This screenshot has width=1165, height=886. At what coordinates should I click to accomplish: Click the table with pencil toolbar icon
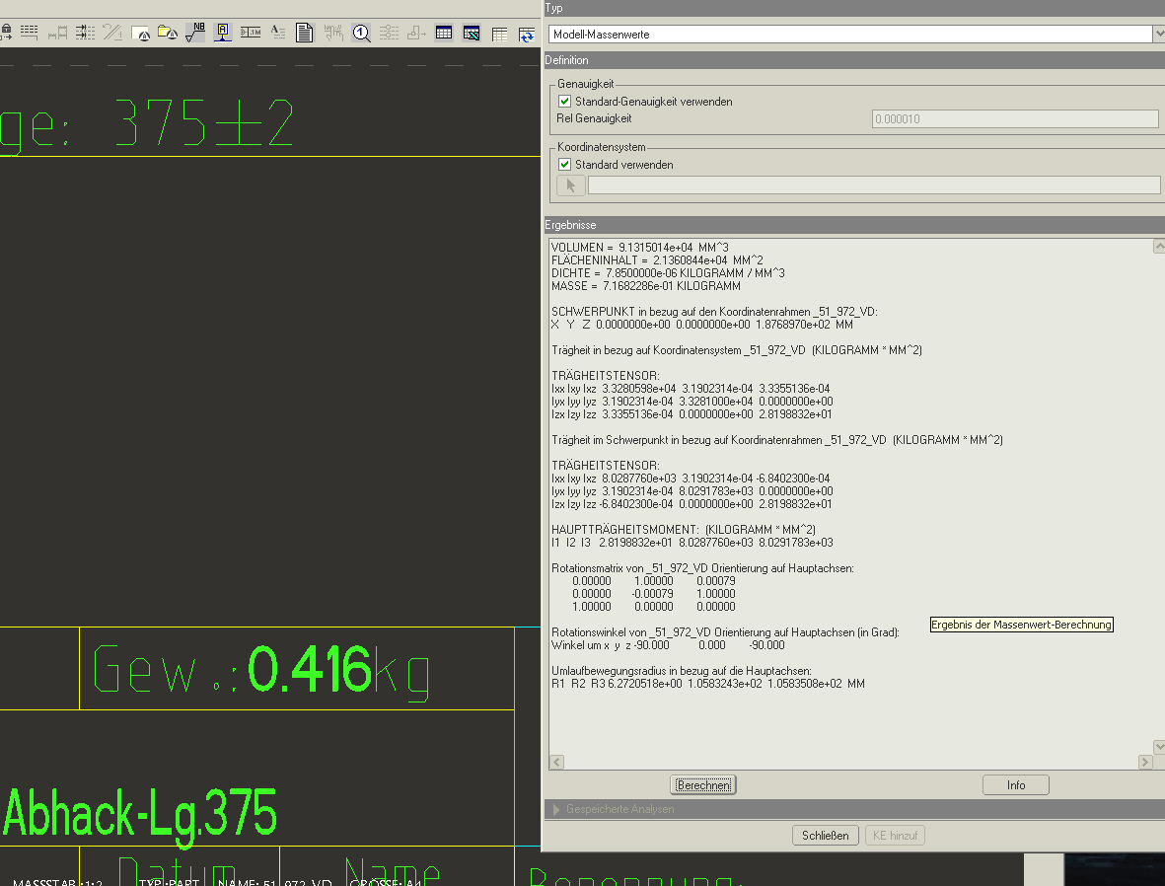[x=472, y=33]
